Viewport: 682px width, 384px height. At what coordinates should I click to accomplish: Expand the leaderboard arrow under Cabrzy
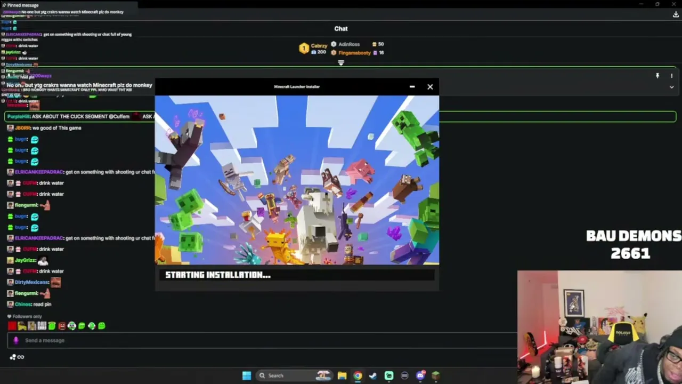341,62
